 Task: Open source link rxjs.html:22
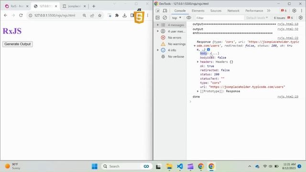288,38
